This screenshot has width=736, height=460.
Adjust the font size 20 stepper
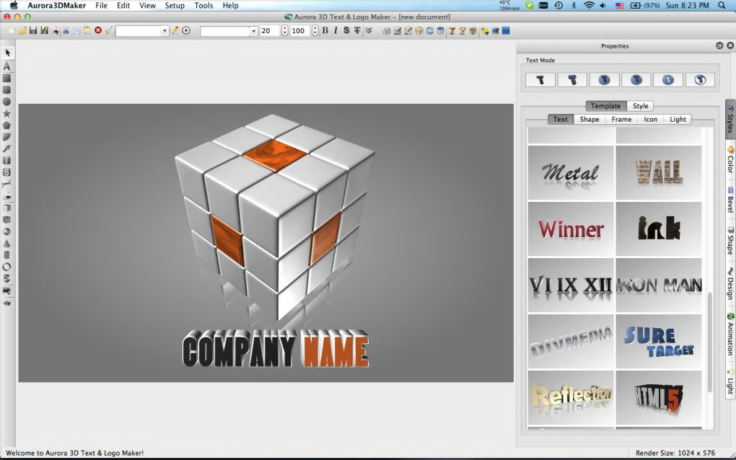click(x=284, y=31)
